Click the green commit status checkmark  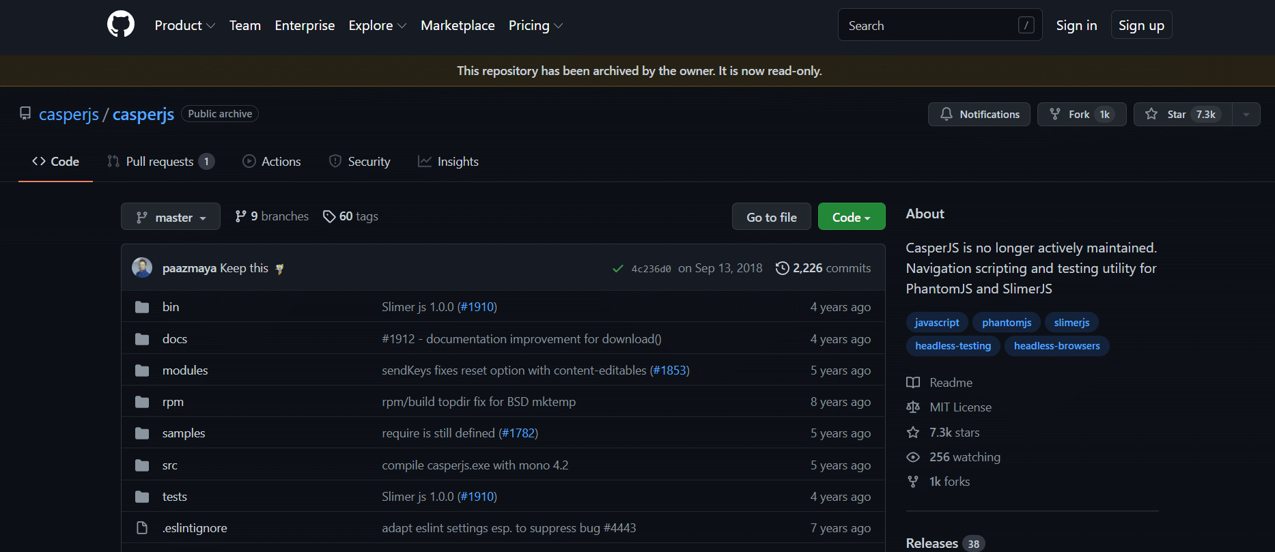tap(618, 269)
